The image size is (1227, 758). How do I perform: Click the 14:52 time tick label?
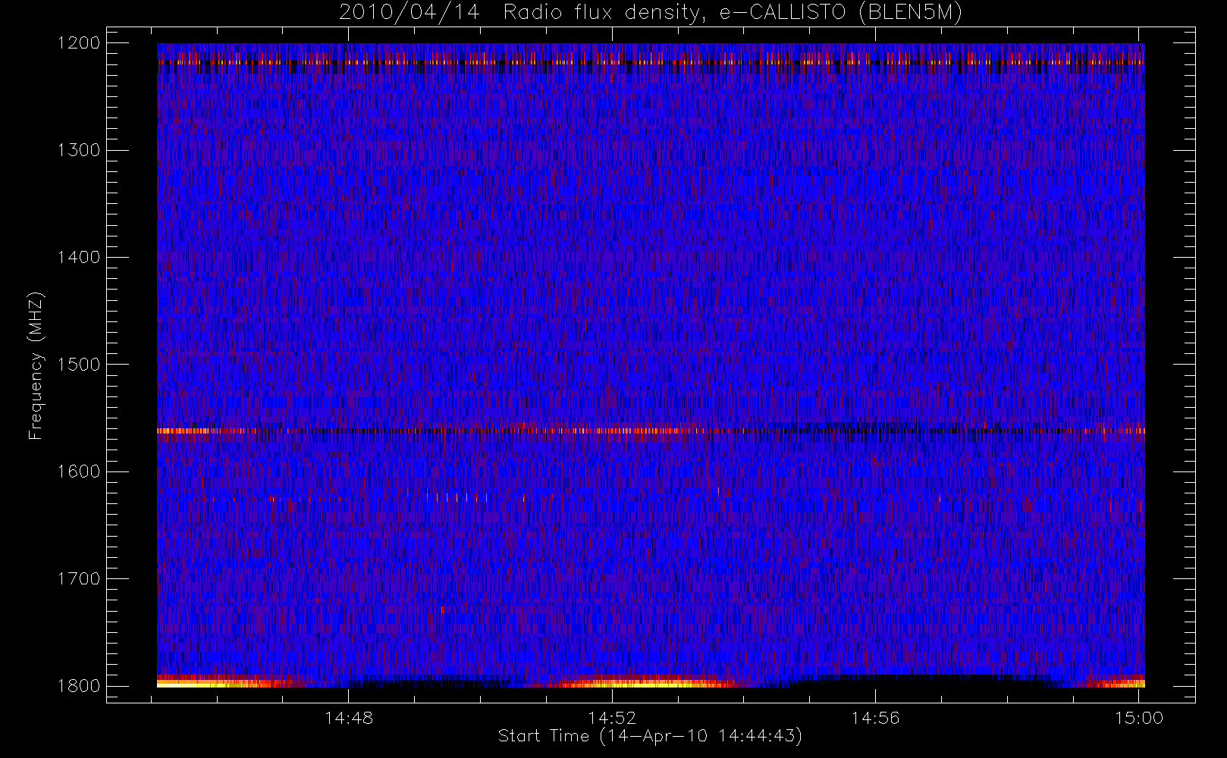click(x=612, y=718)
